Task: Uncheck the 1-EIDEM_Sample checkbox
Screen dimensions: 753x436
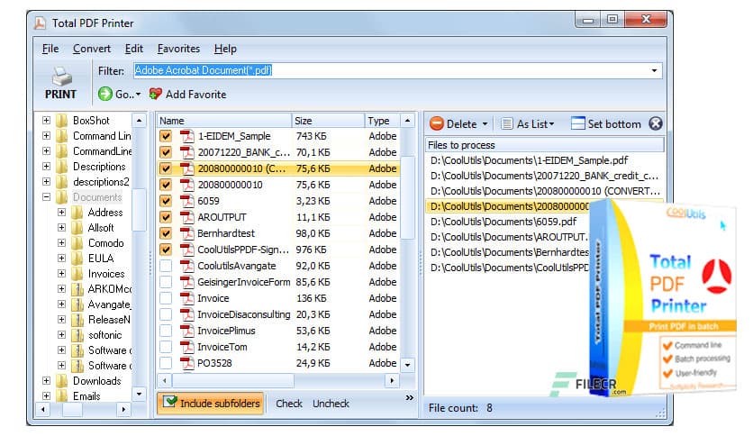Action: 166,136
